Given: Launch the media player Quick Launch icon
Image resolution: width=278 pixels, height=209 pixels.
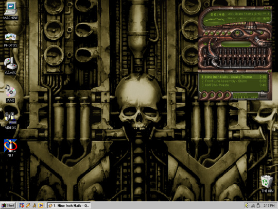Looking at the screenshot, I should (x=41, y=205).
